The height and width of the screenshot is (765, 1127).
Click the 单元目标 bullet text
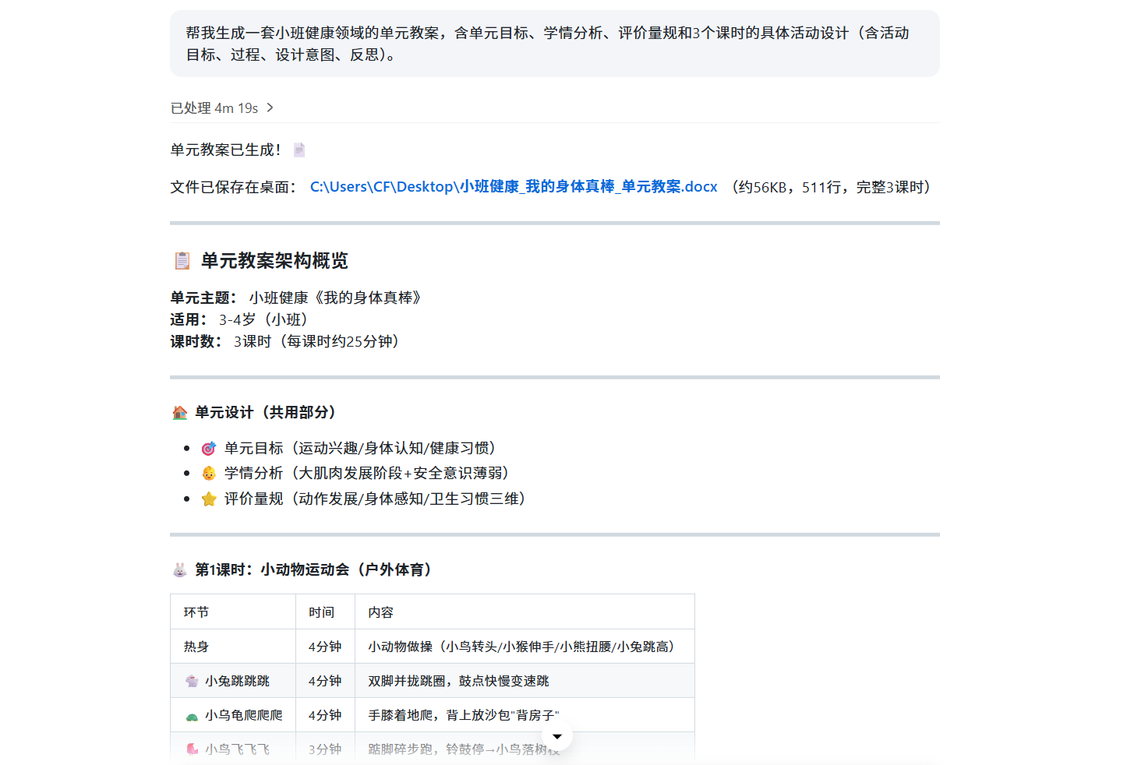point(361,448)
